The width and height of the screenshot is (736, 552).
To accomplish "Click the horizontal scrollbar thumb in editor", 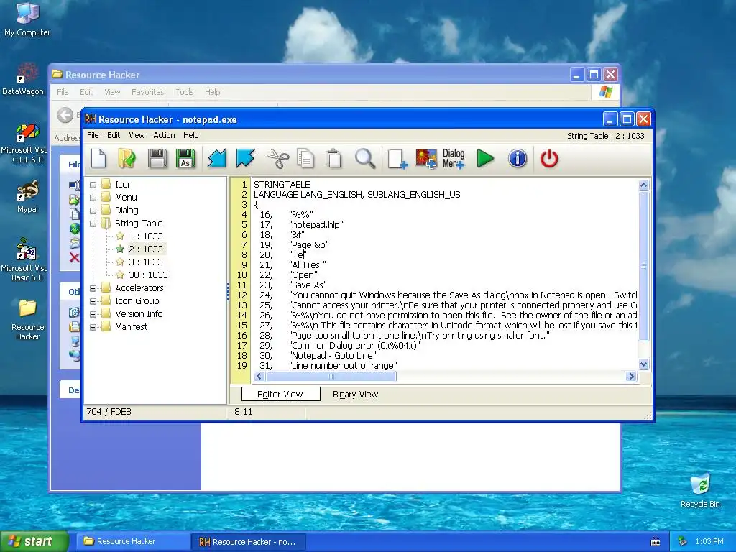I will pyautogui.click(x=331, y=376).
